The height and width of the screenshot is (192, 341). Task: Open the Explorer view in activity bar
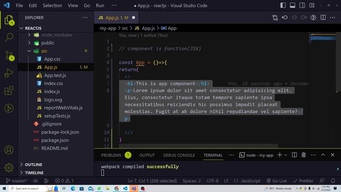pos(9,20)
